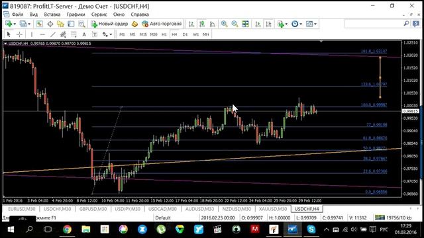Open the Data Window crosshair-target icon
424x238 pixels.
(50, 24)
